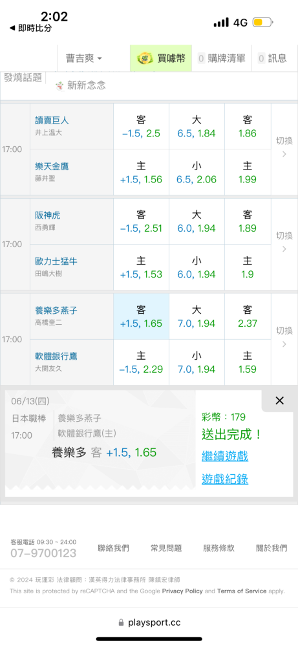Toggle 讀賣巨人 客 -1.5, 2.5 pick
Screen dimensions: 298x647
point(141,126)
